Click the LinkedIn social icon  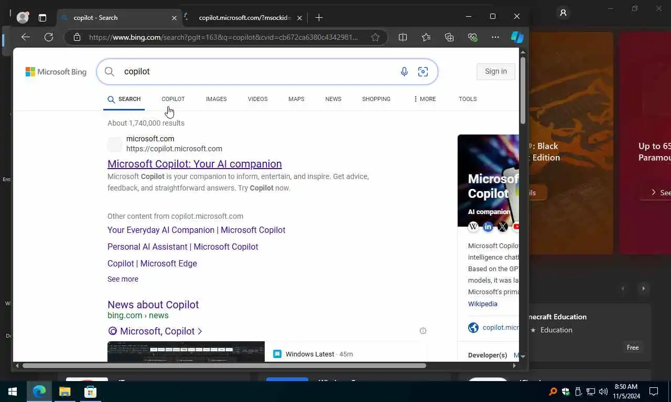(488, 227)
